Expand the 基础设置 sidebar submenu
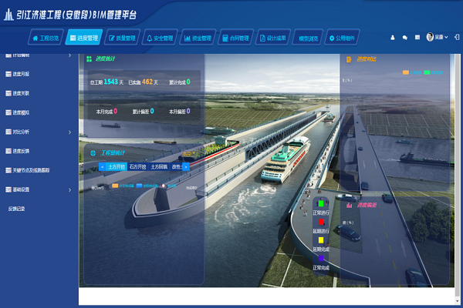The height and width of the screenshot is (308, 463). [x=37, y=189]
